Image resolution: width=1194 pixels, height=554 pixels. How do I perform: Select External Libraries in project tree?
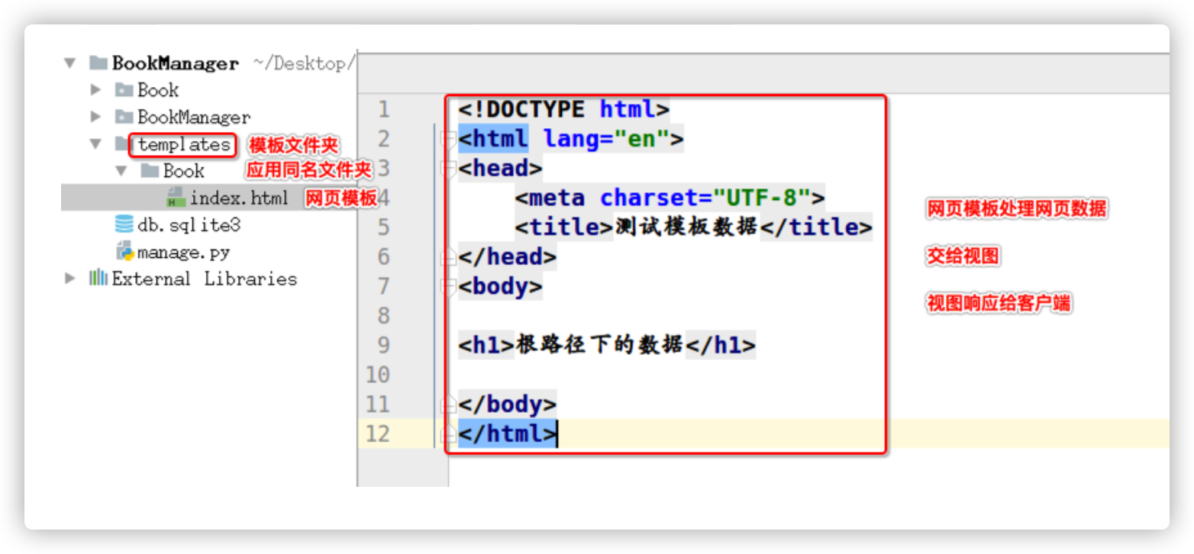pyautogui.click(x=205, y=279)
